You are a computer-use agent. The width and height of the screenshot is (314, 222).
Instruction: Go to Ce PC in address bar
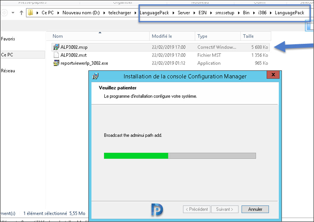click(x=48, y=13)
